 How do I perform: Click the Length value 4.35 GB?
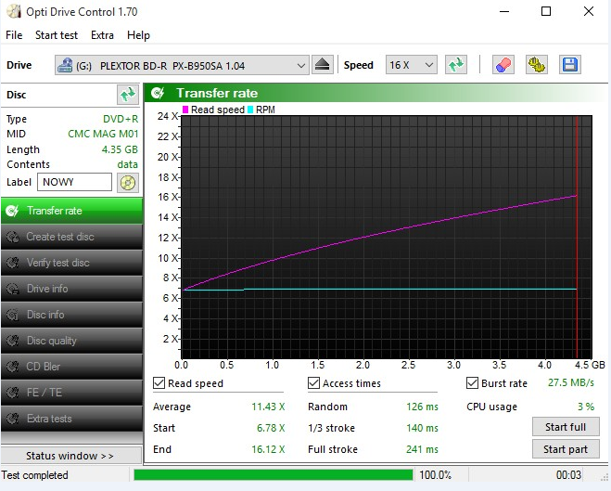coord(120,149)
